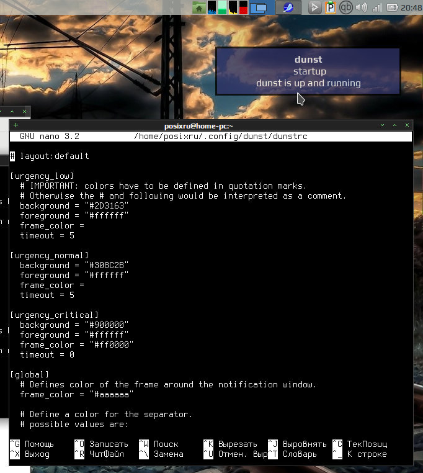Click the [urgency_normal] section header
The height and width of the screenshot is (473, 423).
50,256
